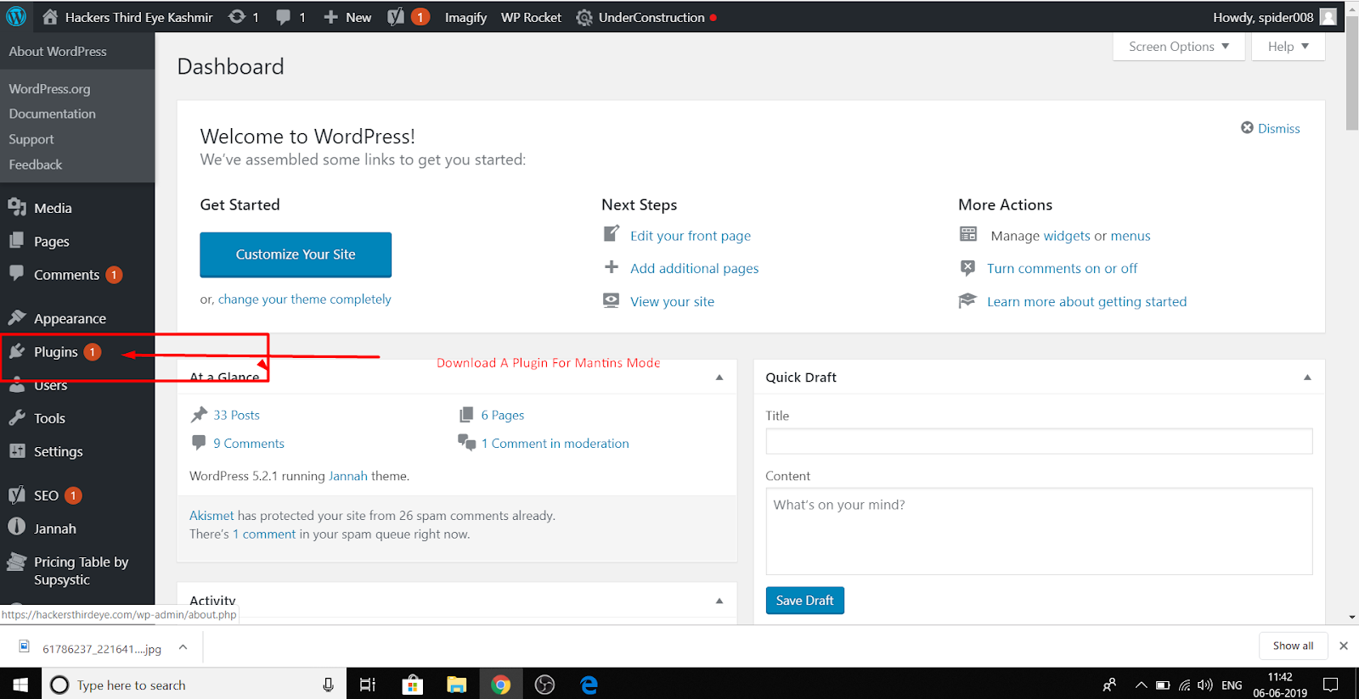The width and height of the screenshot is (1359, 699).
Task: Open the Yoast SEO icon in admin bar
Action: (395, 17)
